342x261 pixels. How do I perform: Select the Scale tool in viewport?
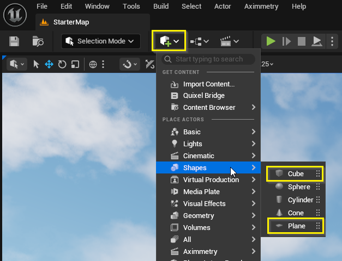pyautogui.click(x=75, y=64)
